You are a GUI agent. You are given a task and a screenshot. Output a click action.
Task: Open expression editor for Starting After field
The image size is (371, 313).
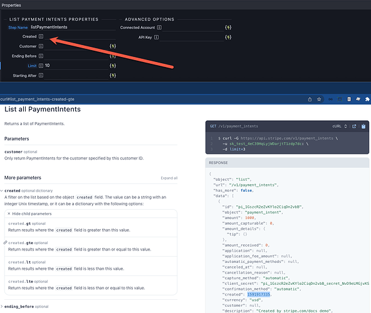click(113, 75)
